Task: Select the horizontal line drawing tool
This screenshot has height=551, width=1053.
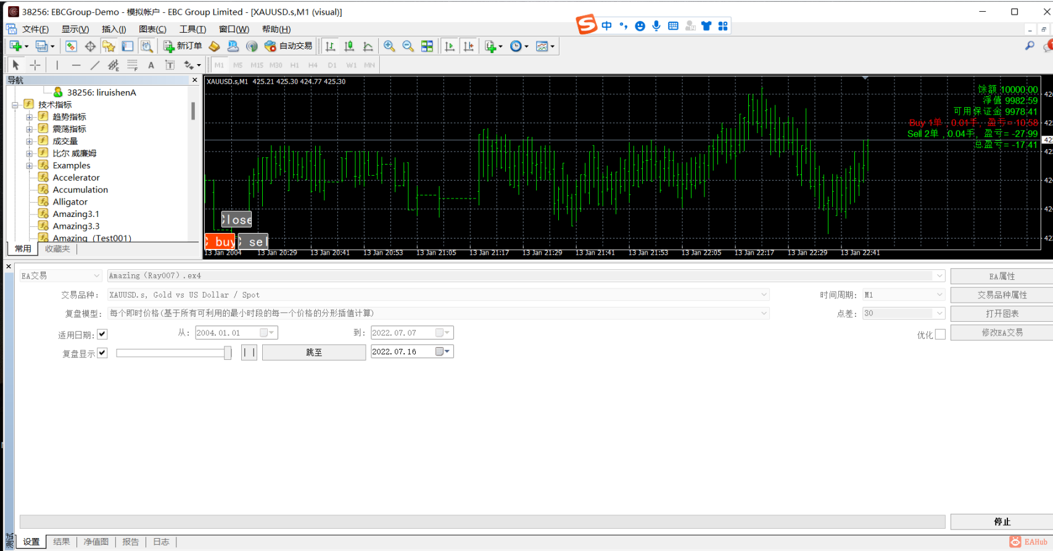Action: 76,65
